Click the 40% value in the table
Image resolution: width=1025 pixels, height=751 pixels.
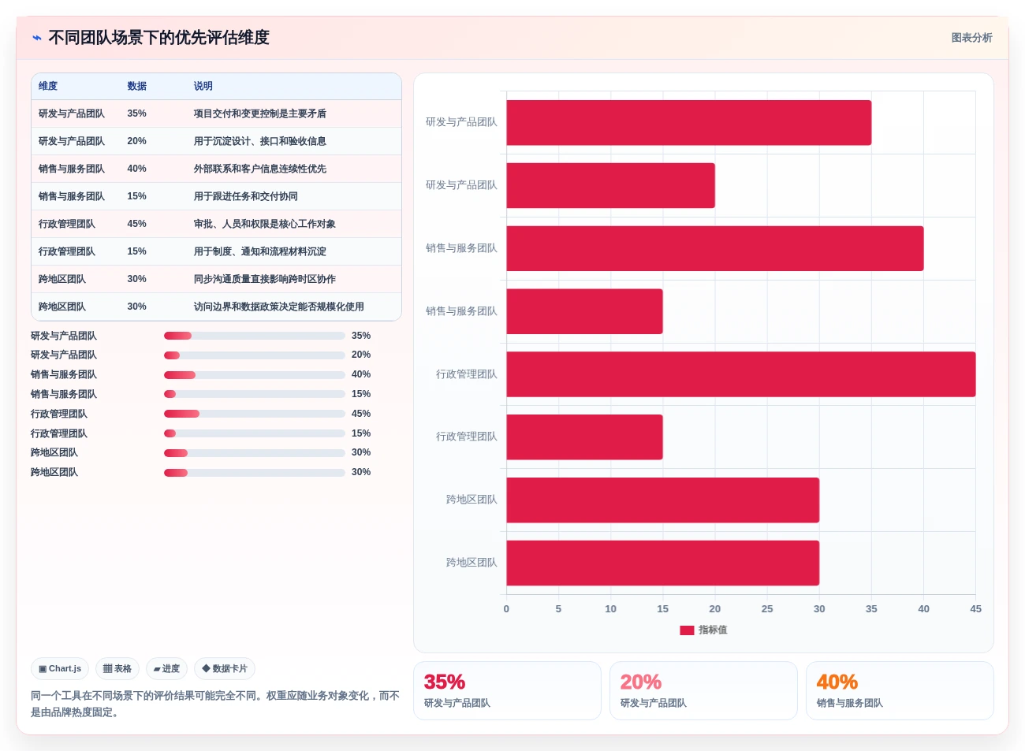(x=137, y=169)
